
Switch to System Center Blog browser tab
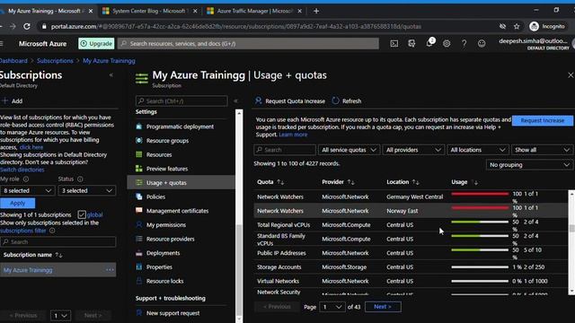pyautogui.click(x=150, y=11)
